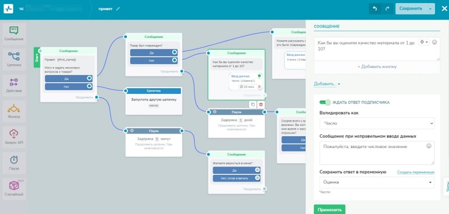Image resolution: width=449 pixels, height=214 pixels.
Task: Undo the last change
Action: tap(375, 8)
